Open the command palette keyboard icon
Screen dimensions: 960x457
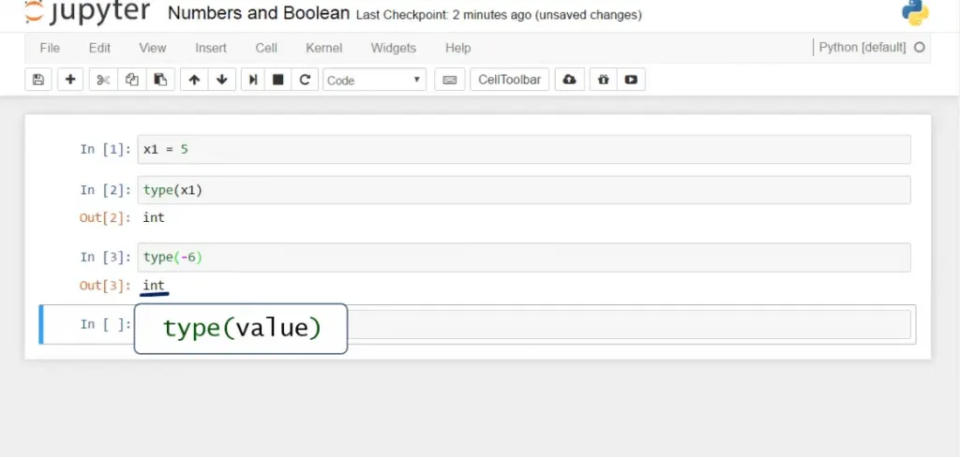tap(449, 80)
